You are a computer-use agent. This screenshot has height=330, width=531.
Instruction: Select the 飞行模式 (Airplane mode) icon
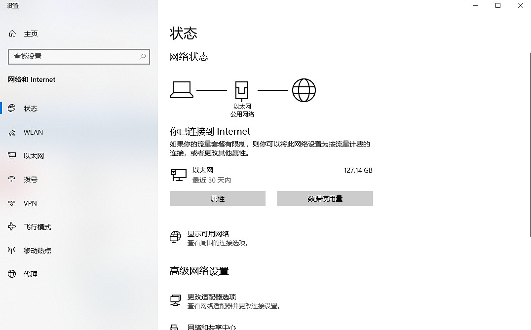(12, 226)
